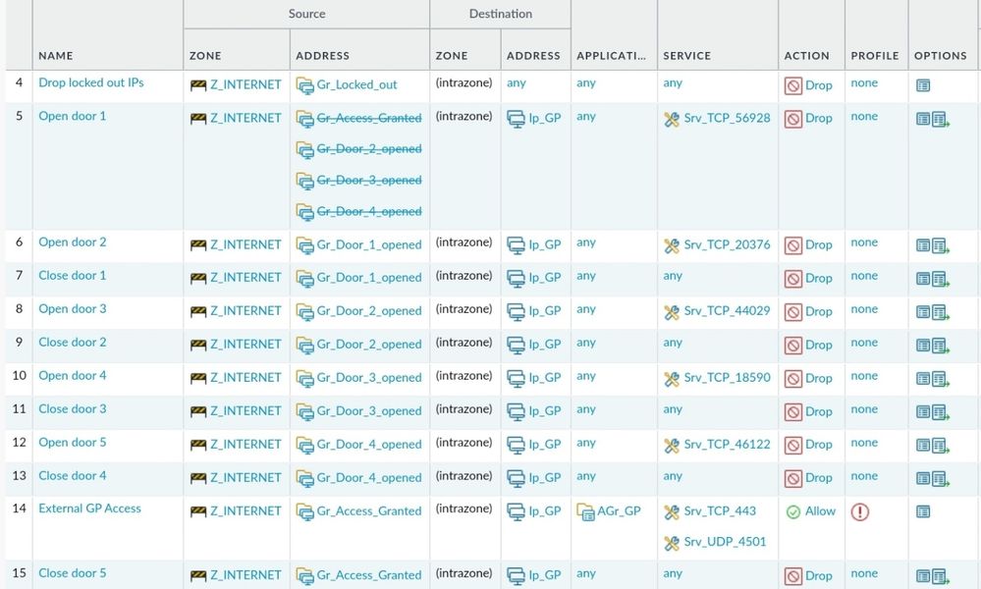Screen dimensions: 981x589
Task: Click the Ip_GP address icon in rule 8
Action: (x=516, y=312)
